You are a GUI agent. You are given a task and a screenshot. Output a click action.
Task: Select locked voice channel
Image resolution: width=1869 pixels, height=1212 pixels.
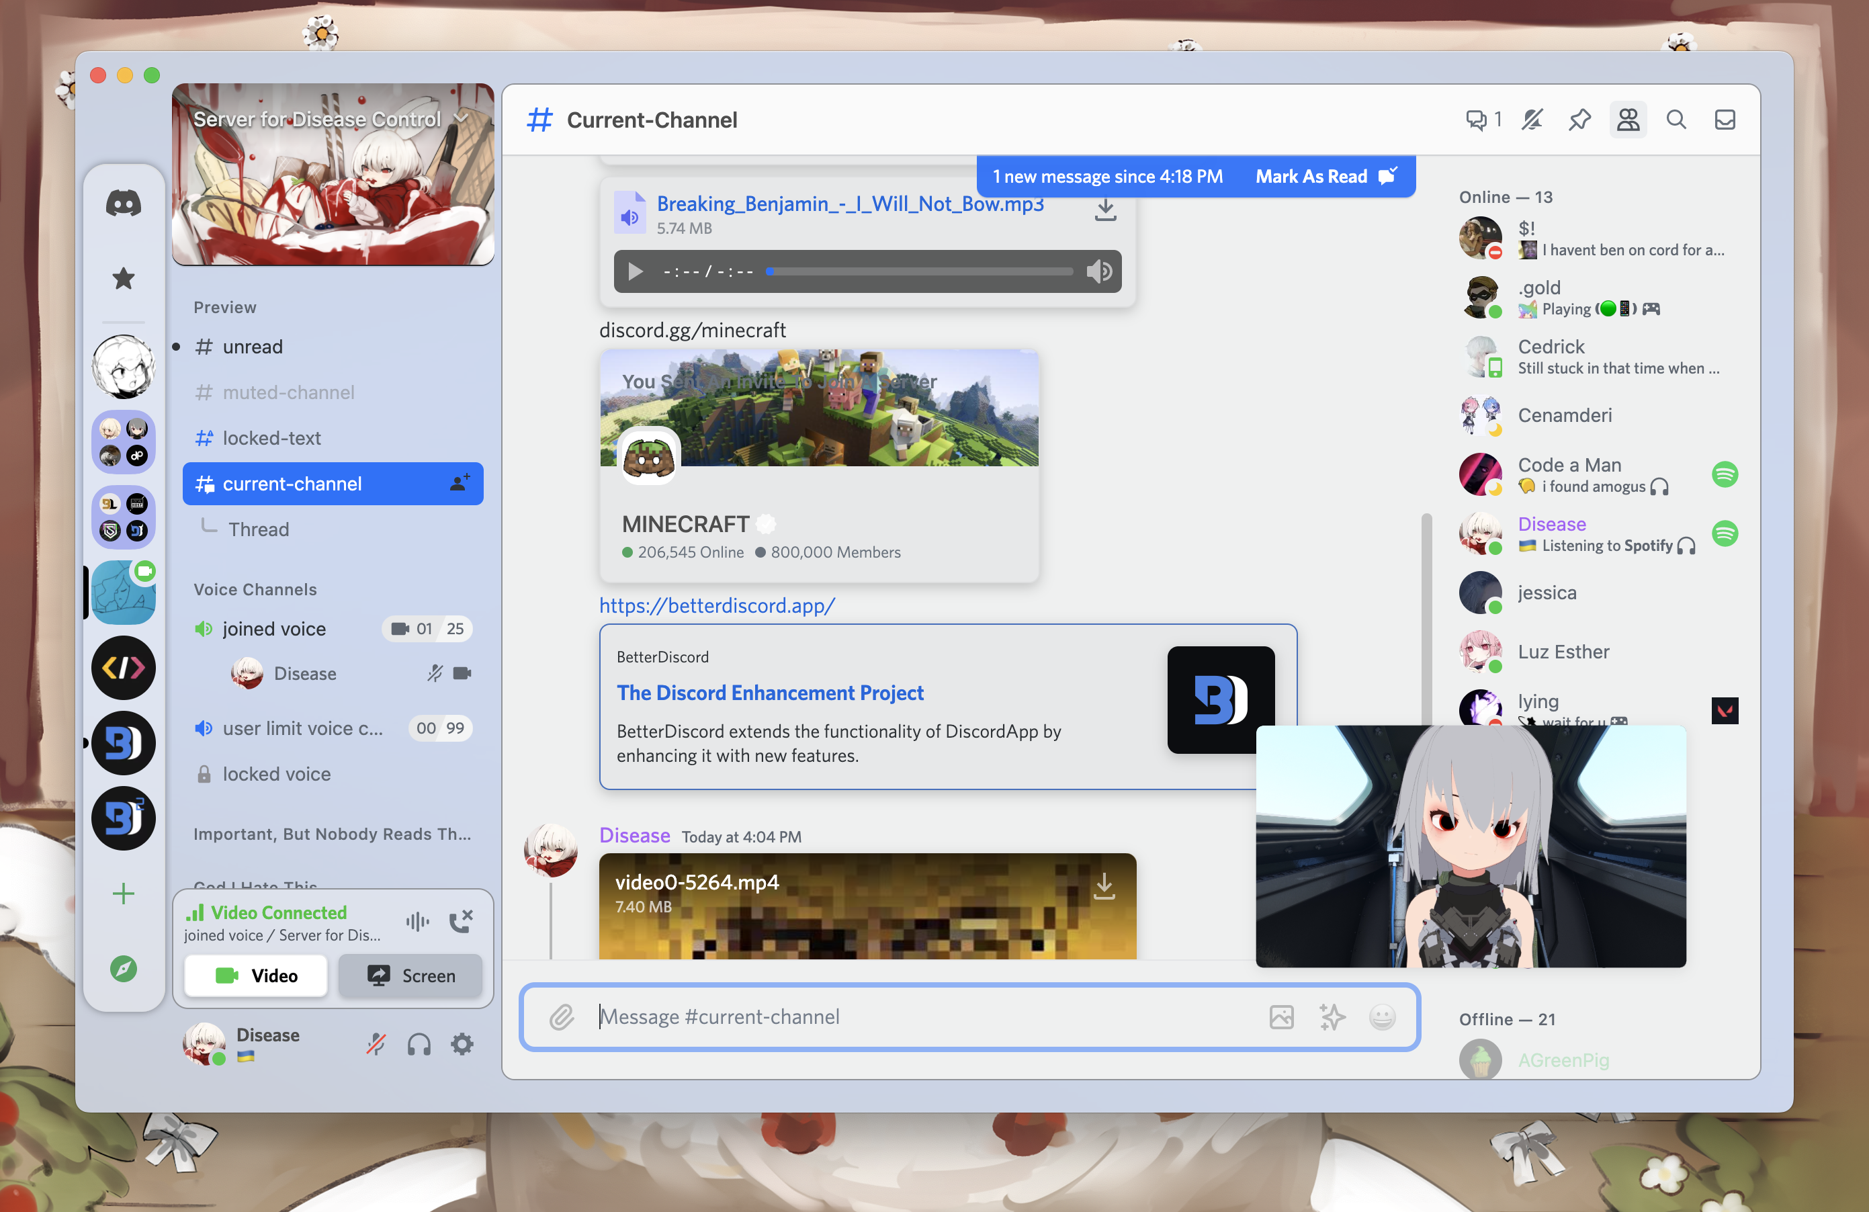pyautogui.click(x=332, y=774)
